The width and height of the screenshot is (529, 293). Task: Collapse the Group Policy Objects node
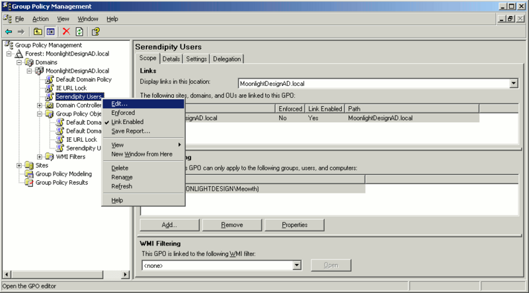tap(40, 114)
